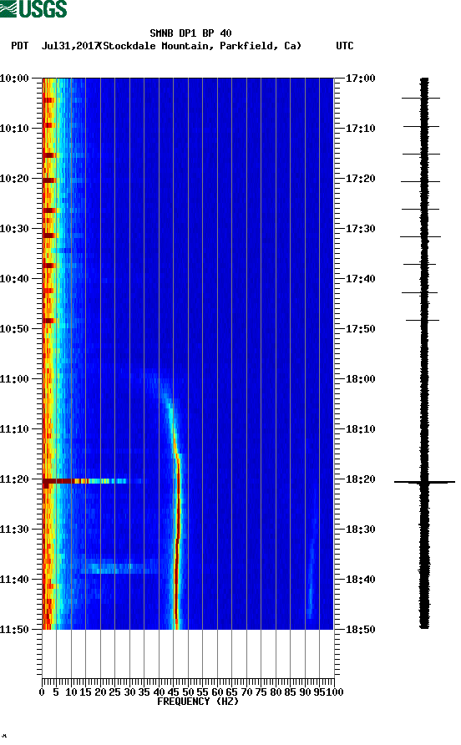This screenshot has height=745, width=461.
Task: Click the cyan broadband patch near 11:38
Action: (x=119, y=567)
